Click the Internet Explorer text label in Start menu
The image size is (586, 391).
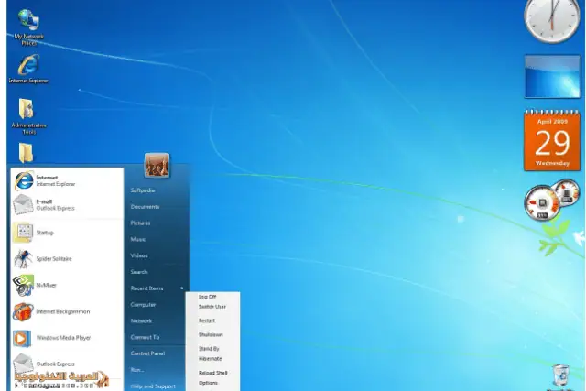coord(56,184)
